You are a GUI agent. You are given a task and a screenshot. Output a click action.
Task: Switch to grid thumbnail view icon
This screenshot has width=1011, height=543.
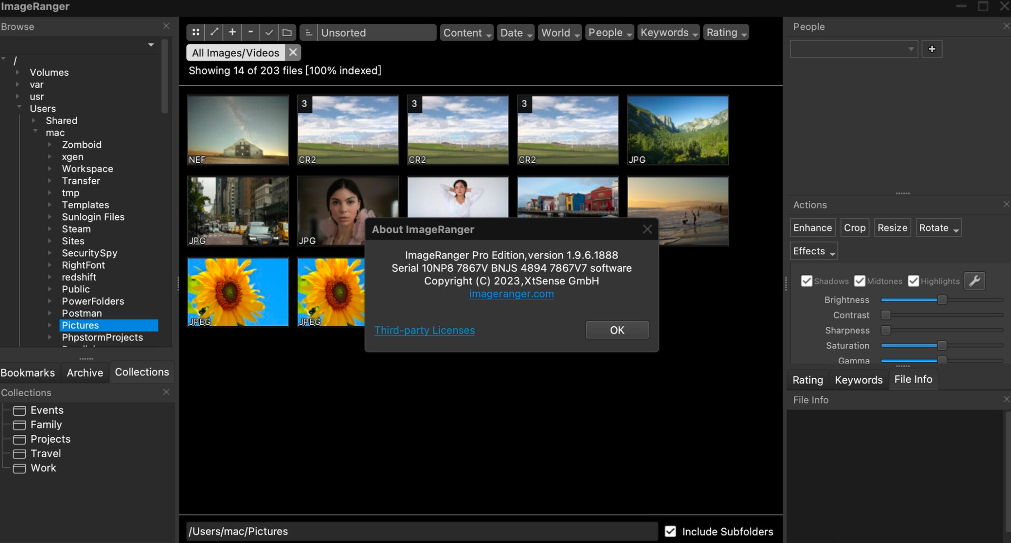pos(195,32)
